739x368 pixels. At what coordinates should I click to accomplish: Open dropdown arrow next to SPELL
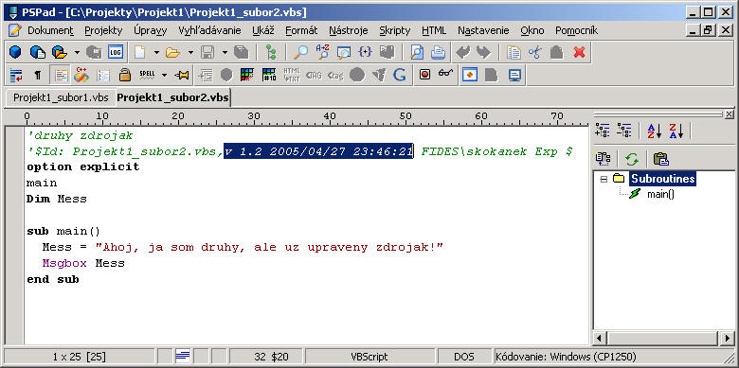pos(164,75)
